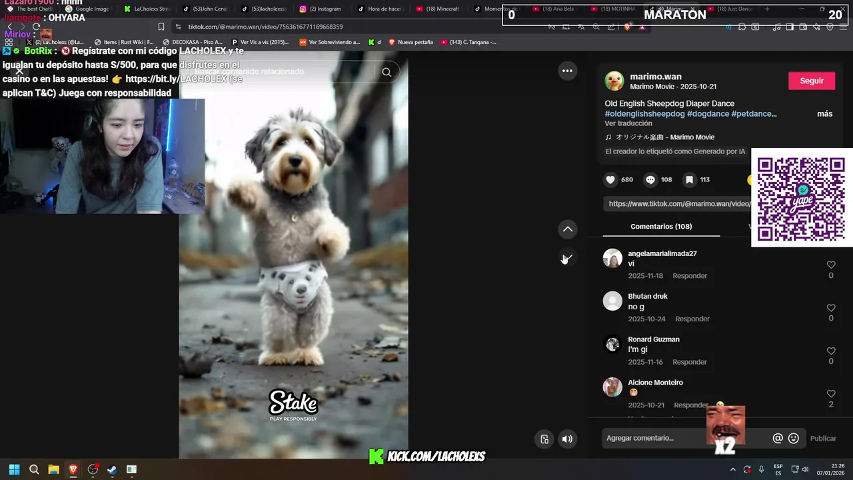Go back in browser history

(x=9, y=27)
